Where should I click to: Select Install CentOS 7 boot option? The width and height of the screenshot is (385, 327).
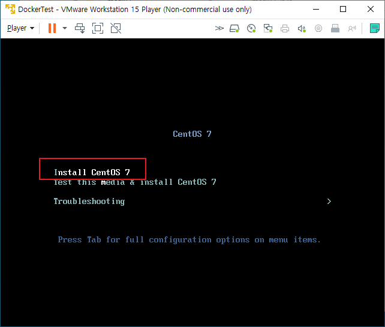[92, 172]
